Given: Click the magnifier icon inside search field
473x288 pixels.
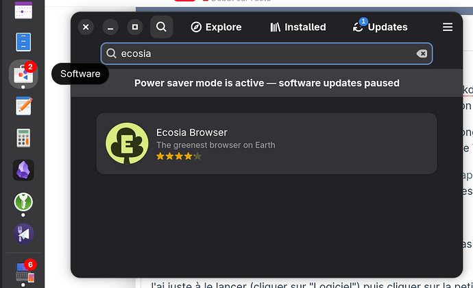Looking at the screenshot, I should pyautogui.click(x=111, y=53).
